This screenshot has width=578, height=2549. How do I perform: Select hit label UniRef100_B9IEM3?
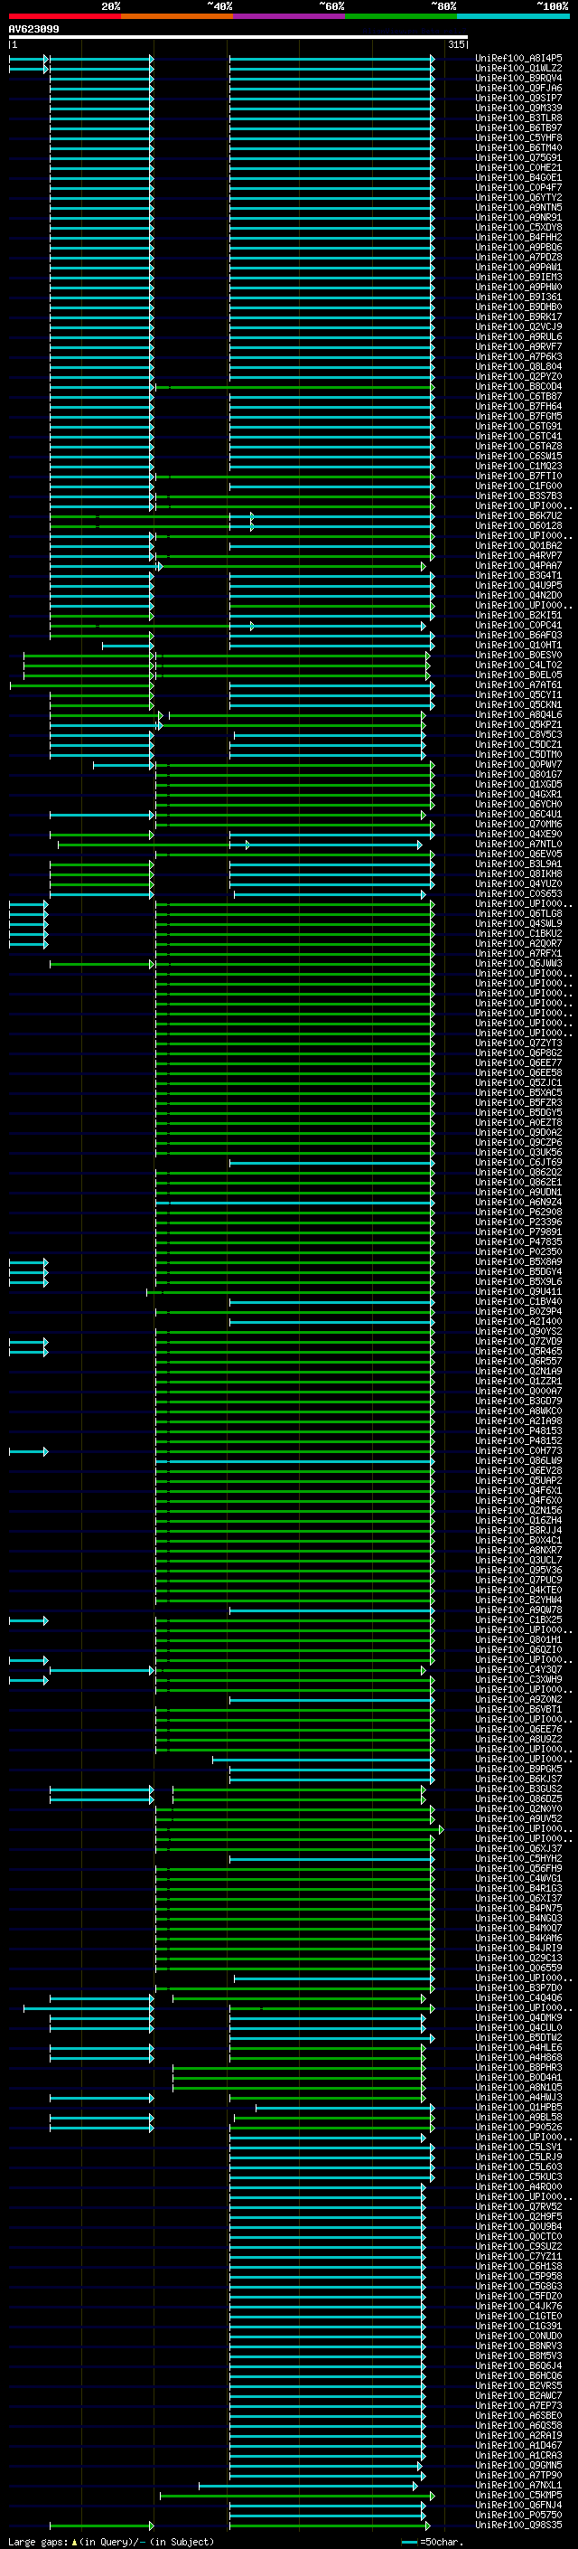click(x=518, y=277)
